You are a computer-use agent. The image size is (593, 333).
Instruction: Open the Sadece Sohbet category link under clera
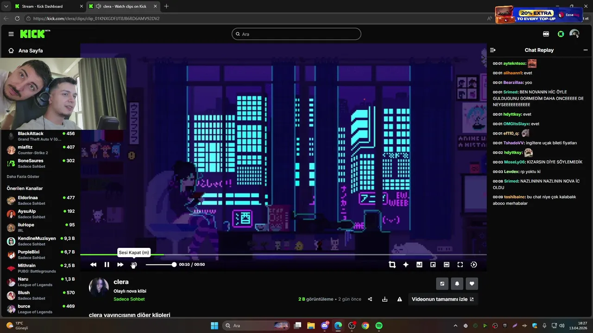click(129, 299)
